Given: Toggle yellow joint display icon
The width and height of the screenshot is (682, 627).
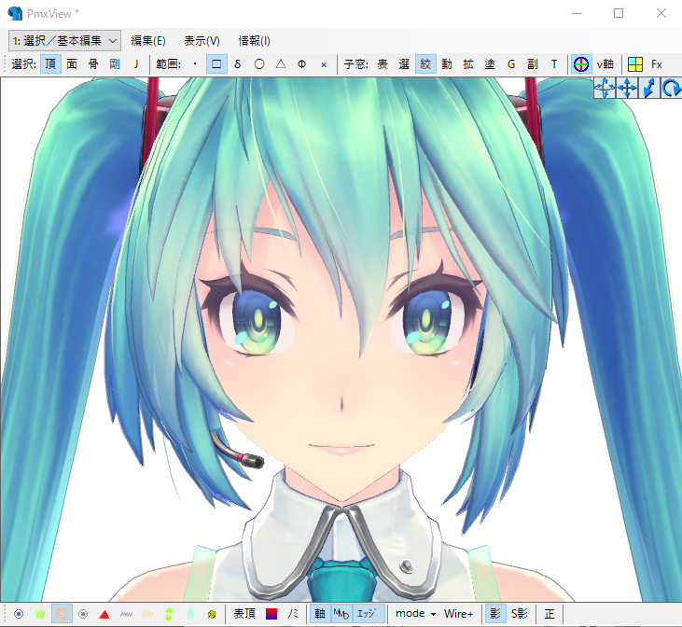Looking at the screenshot, I should tap(212, 614).
